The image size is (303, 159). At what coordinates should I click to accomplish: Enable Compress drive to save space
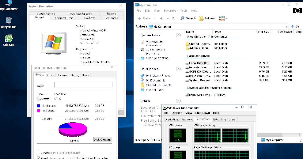38,153
